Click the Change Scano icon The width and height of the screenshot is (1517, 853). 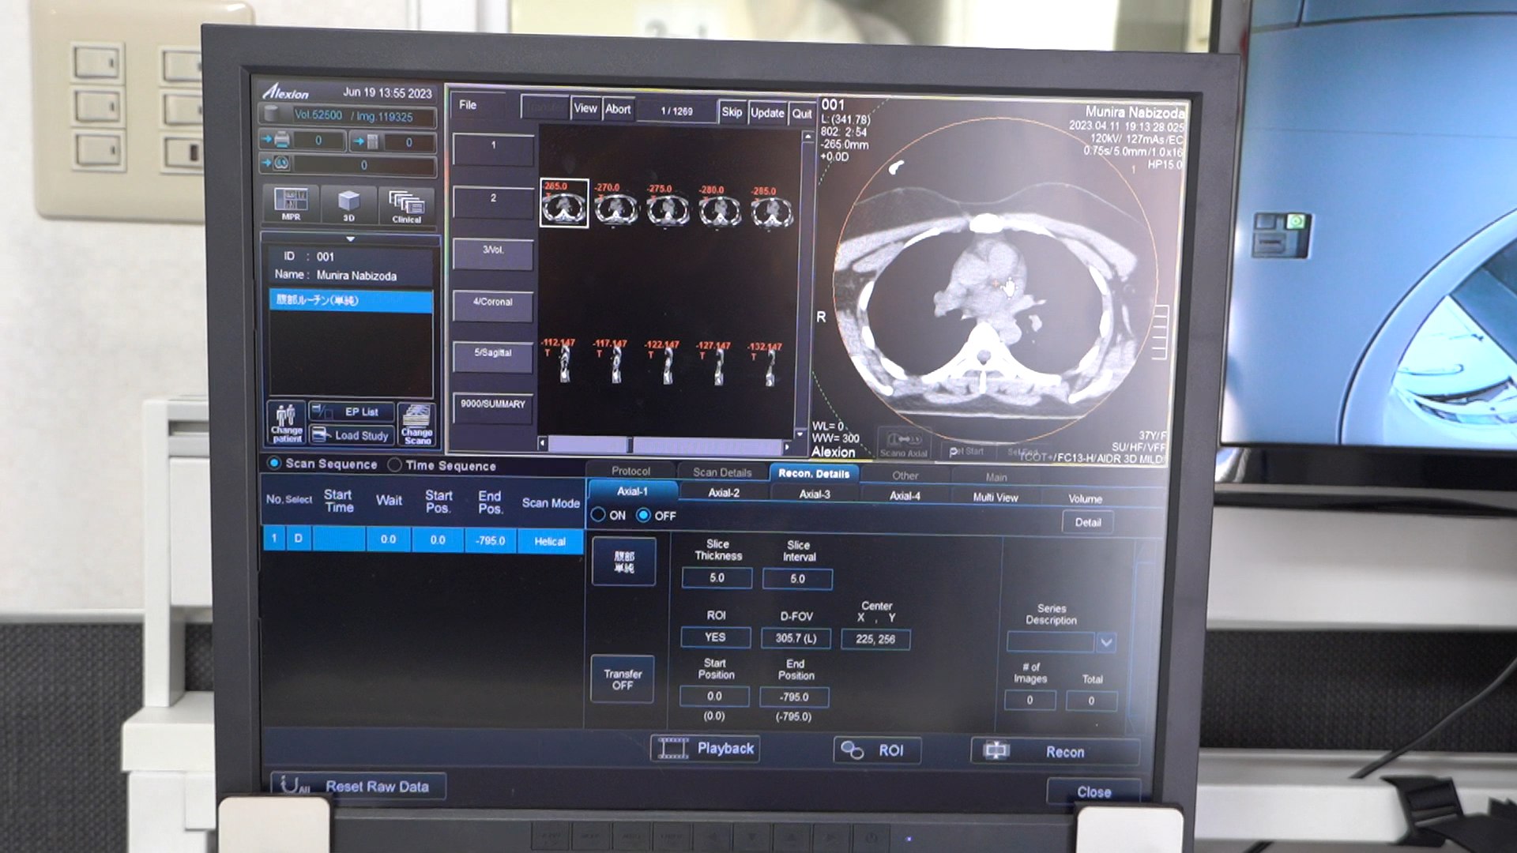point(416,424)
